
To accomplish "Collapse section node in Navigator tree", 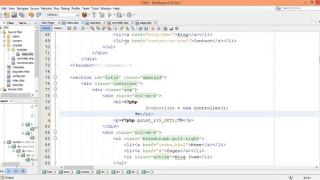I will (x=4, y=142).
